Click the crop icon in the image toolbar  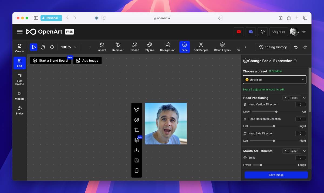(137, 130)
